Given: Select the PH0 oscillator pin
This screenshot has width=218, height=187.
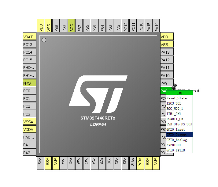Looking at the screenshot, I should point(29,68).
